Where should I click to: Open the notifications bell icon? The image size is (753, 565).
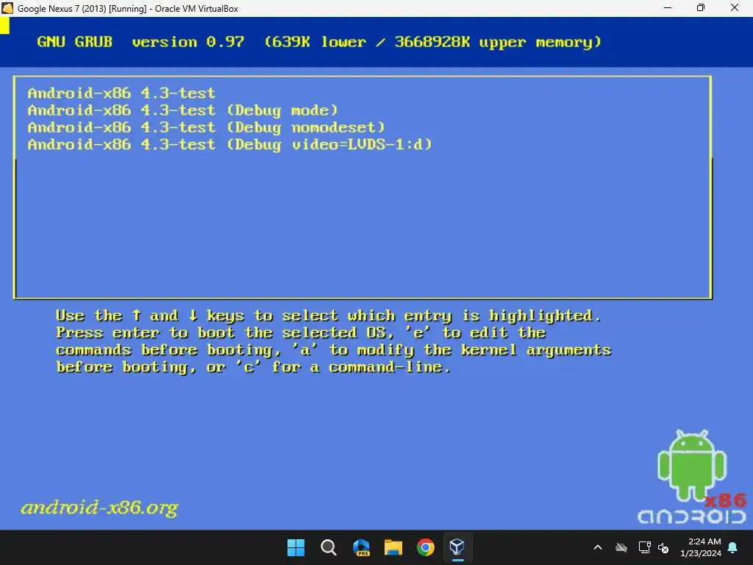coord(733,547)
